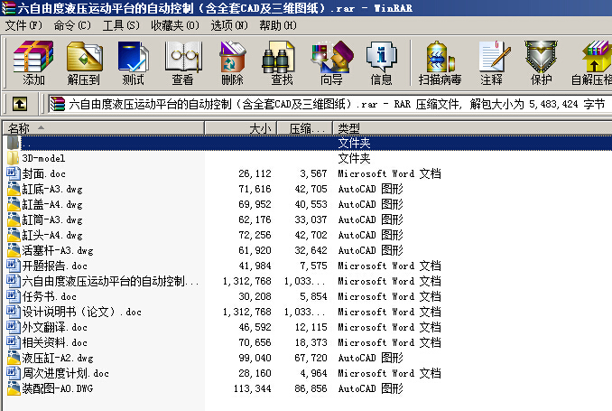This screenshot has height=411, width=612.
Task: Click size value 26,112
Action: click(x=255, y=173)
